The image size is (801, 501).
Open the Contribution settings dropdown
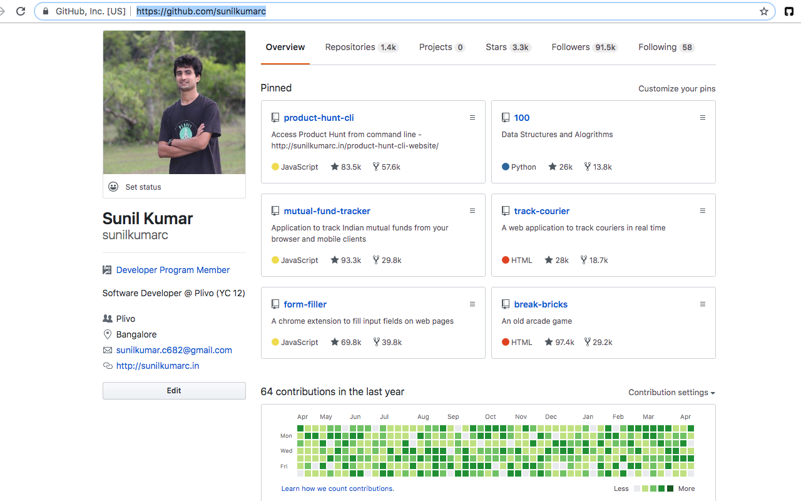point(671,392)
